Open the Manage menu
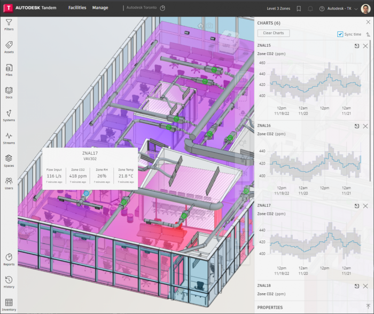 [100, 7]
